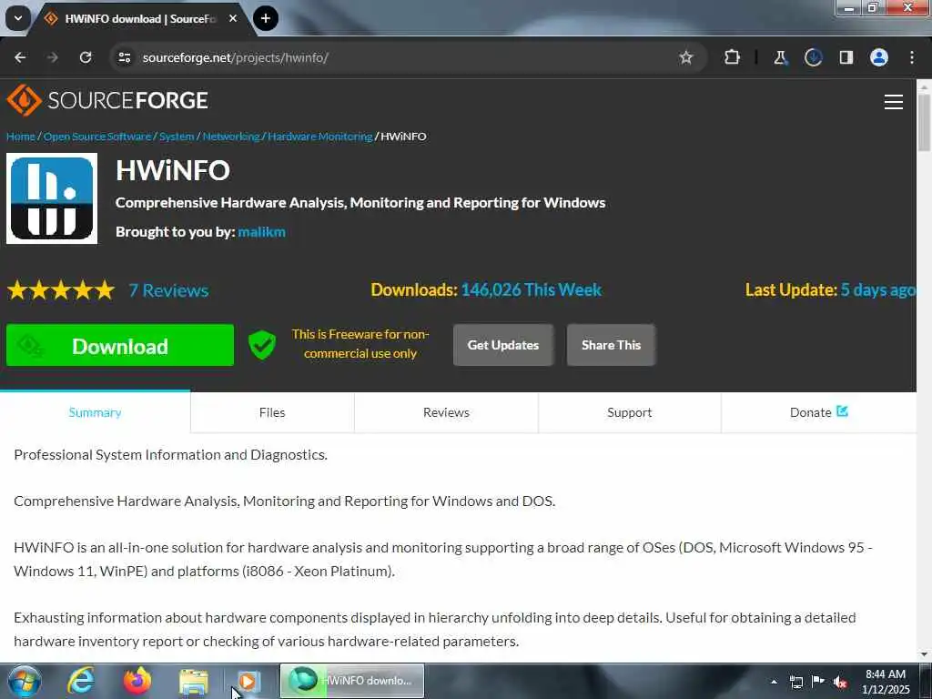Click the Home breadcrumb link
Image resolution: width=932 pixels, height=699 pixels.
click(21, 137)
